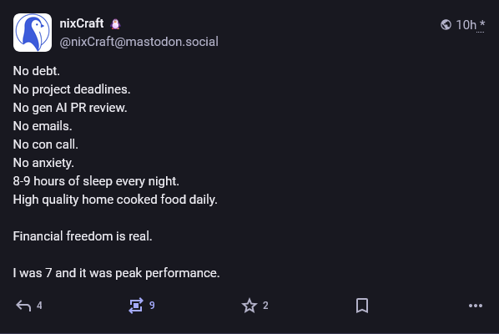Open the nixCraft penguin avatar
Screen dimensions: 499x334
click(33, 33)
